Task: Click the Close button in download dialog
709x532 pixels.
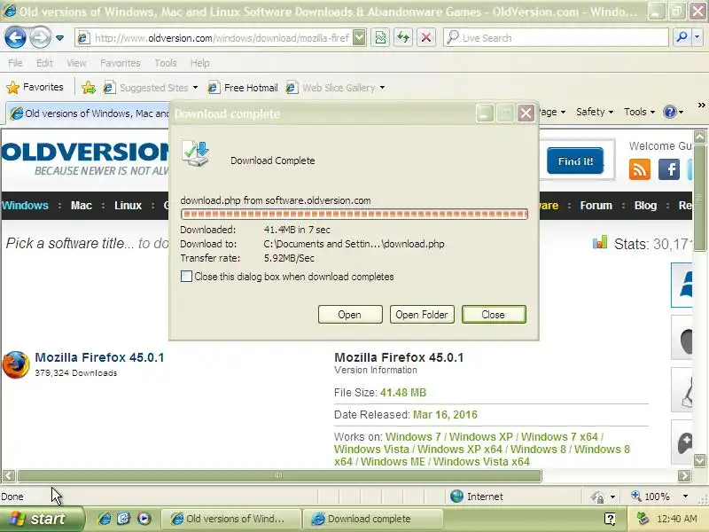Action: click(494, 315)
